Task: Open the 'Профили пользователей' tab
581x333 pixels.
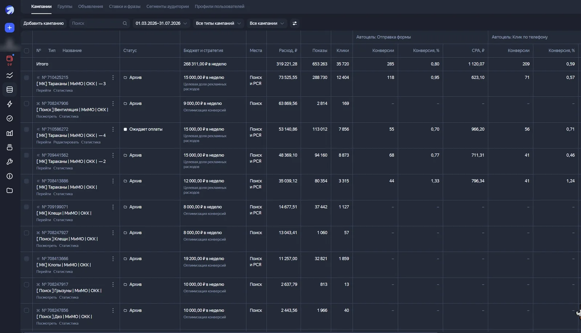Action: tap(219, 7)
